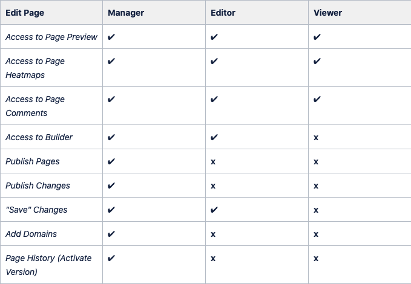Click Manager checkmark for Access to Page Preview
The width and height of the screenshot is (411, 284).
(x=111, y=37)
